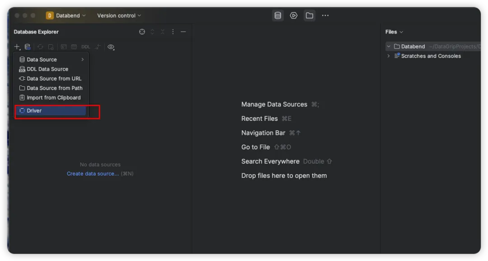The height and width of the screenshot is (261, 488).
Task: Select Import from Clipboard menu item
Action: tap(51, 98)
